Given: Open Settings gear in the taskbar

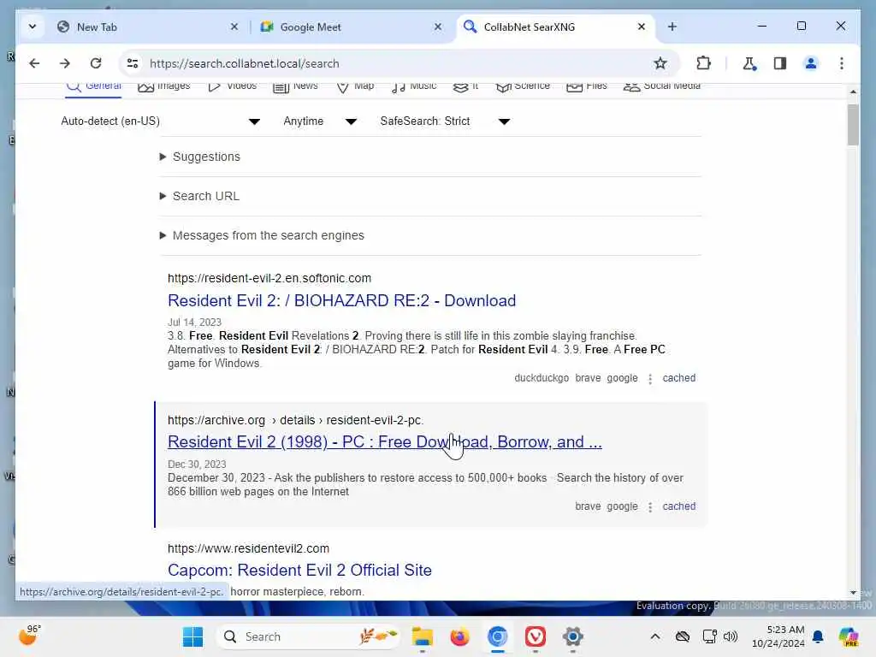Looking at the screenshot, I should pyautogui.click(x=572, y=636).
